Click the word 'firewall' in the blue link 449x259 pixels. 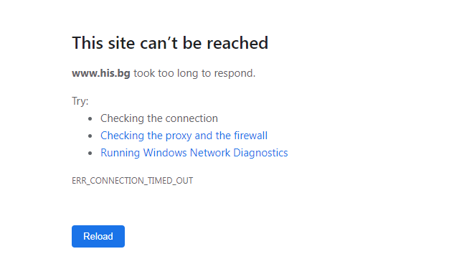point(250,136)
